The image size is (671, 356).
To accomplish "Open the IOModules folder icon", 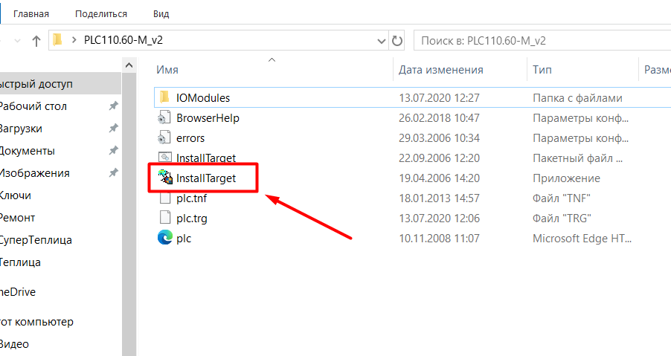I will pyautogui.click(x=164, y=97).
